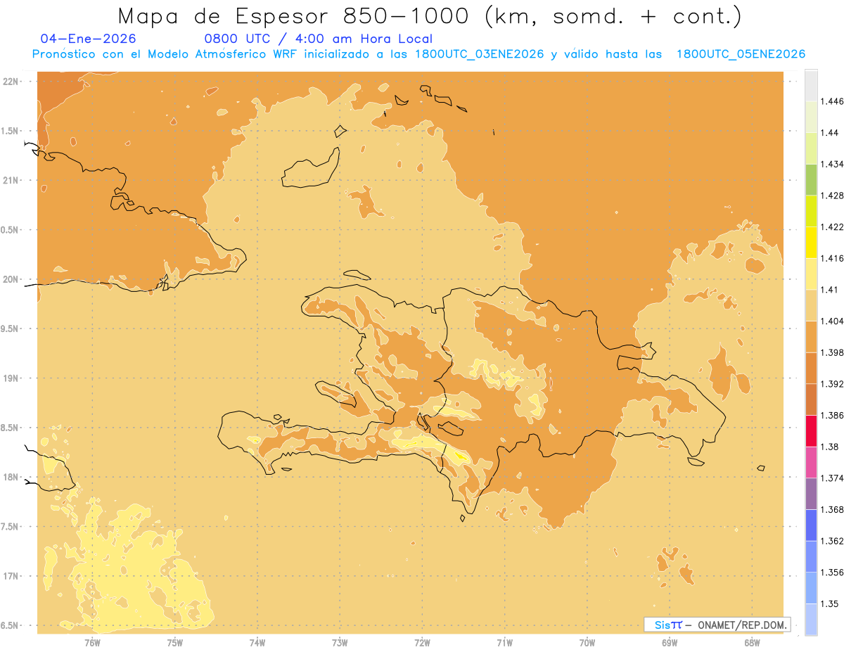This screenshot has height=652, width=844.
Task: Click the longitude label "69W"
Action: pyautogui.click(x=670, y=642)
